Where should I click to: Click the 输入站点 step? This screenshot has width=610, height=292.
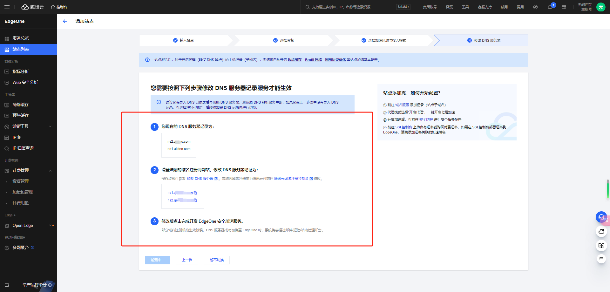coord(184,40)
